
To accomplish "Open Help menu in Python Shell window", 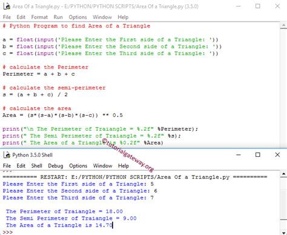I will pos(124,166).
